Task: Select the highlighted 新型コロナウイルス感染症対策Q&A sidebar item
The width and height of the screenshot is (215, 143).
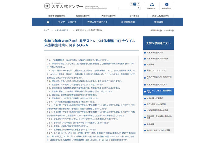Action: (x=158, y=92)
